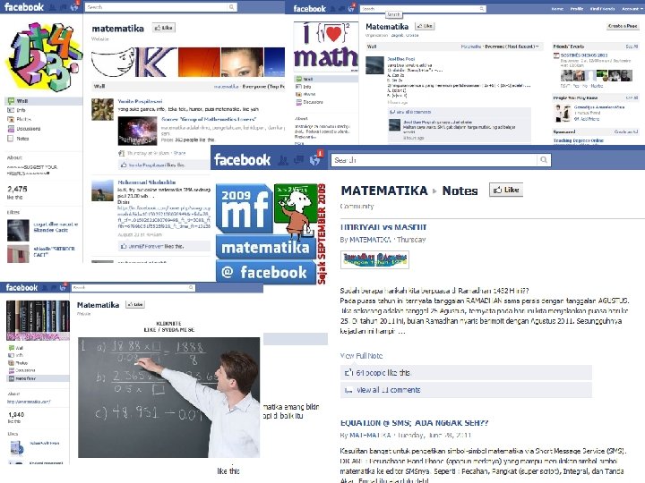Open friend requests icon in top-left matematika window

tap(53, 7)
